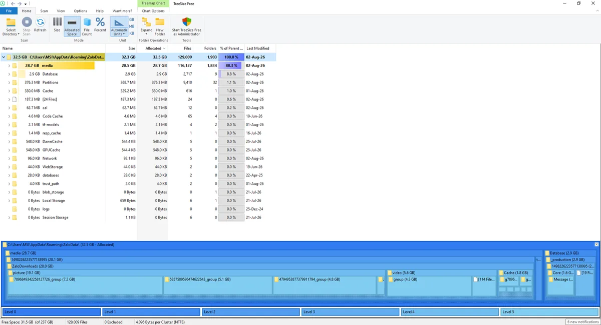The image size is (601, 325).
Task: Select the resp_cache folder row
Action: [138, 133]
